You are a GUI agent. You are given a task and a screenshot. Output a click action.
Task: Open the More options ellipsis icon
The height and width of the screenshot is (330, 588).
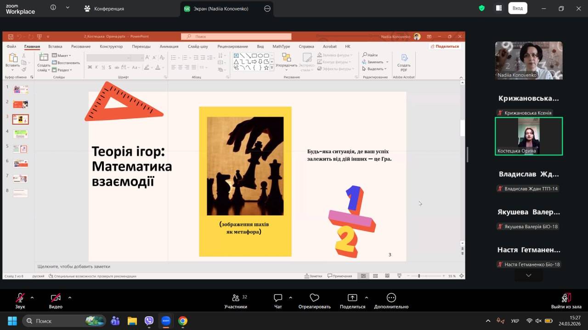point(391,298)
